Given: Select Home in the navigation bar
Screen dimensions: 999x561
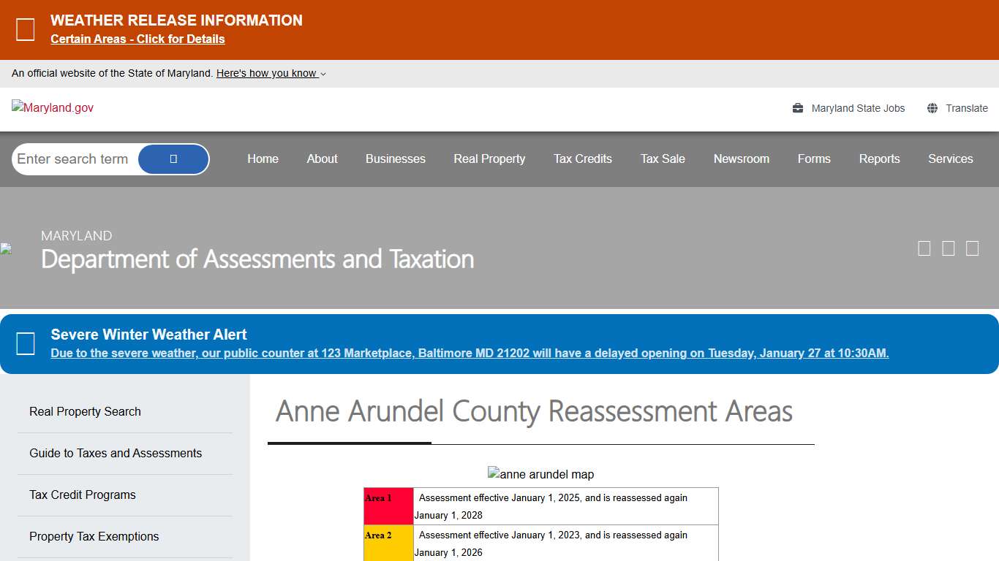Looking at the screenshot, I should [x=263, y=159].
